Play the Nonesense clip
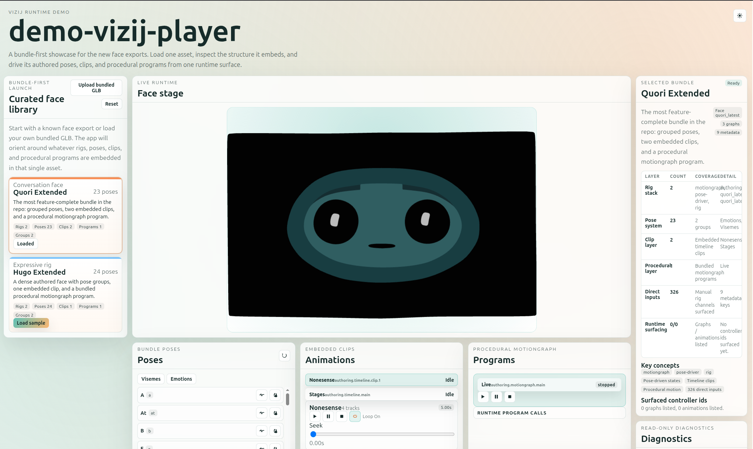This screenshot has width=753, height=449. [315, 416]
